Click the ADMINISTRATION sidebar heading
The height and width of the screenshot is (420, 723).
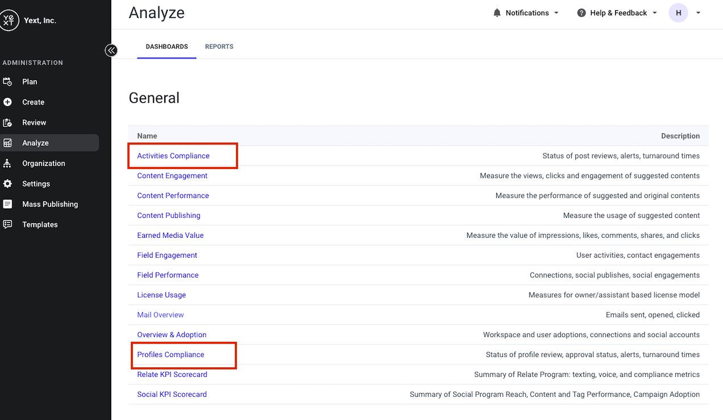pyautogui.click(x=33, y=62)
